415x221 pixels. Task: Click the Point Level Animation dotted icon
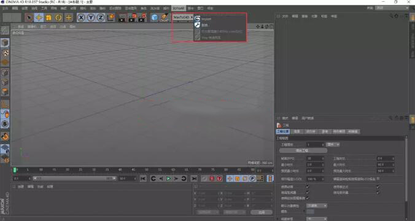[x=260, y=179]
